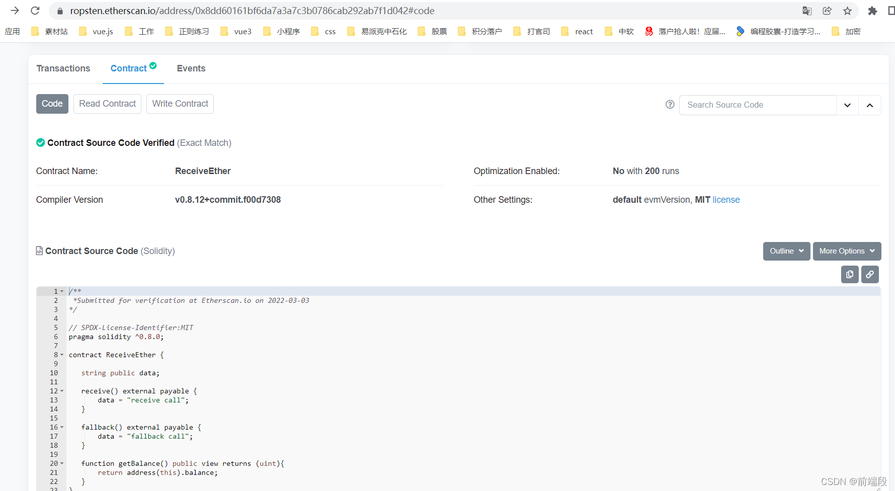895x491 pixels.
Task: Open the 易派克中石化 bookmark folder
Action: [376, 31]
